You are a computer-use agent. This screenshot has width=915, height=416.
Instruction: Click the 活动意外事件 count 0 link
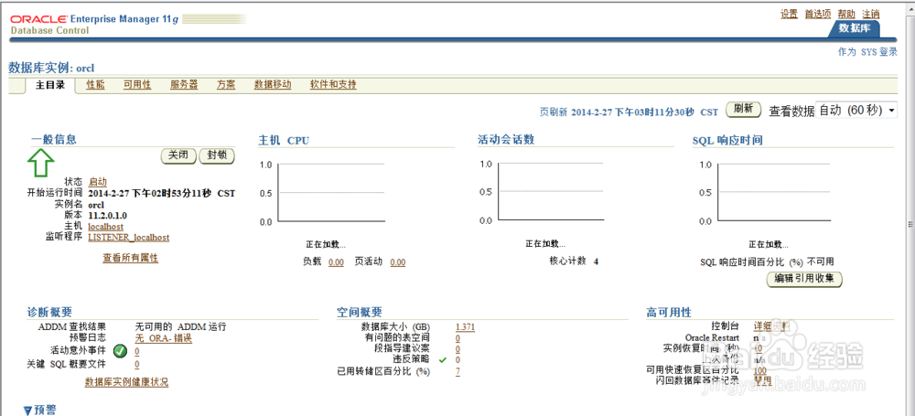pyautogui.click(x=137, y=351)
